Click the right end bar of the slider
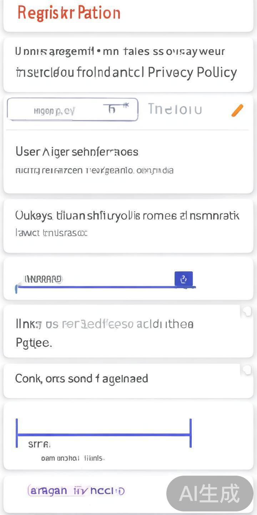This screenshot has width=257, height=515. pos(191,433)
